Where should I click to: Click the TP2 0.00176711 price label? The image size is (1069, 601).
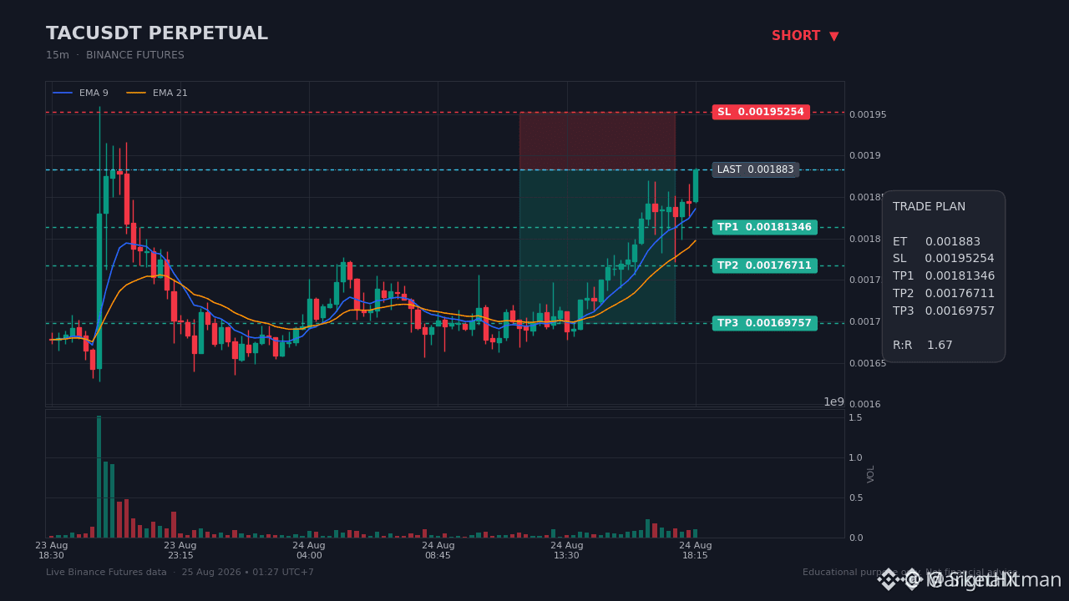[764, 265]
